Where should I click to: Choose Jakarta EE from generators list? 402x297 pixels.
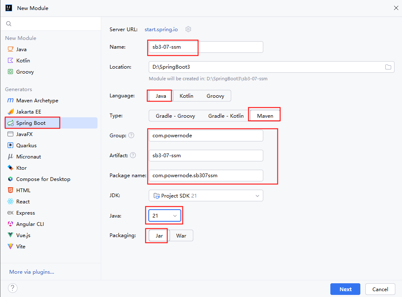coord(29,112)
